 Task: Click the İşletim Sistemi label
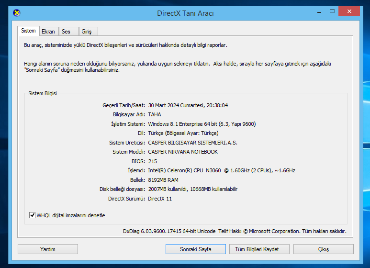pos(128,124)
